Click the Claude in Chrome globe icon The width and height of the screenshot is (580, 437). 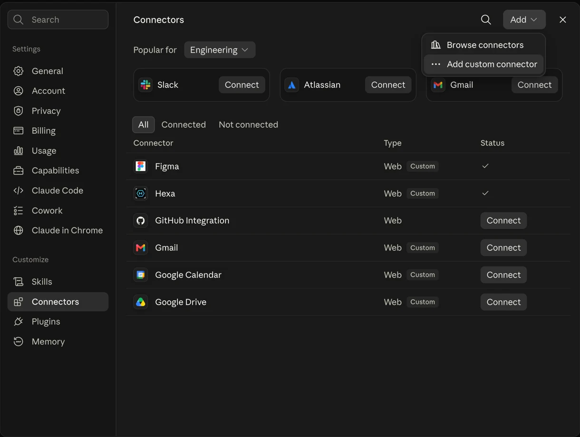(x=19, y=230)
